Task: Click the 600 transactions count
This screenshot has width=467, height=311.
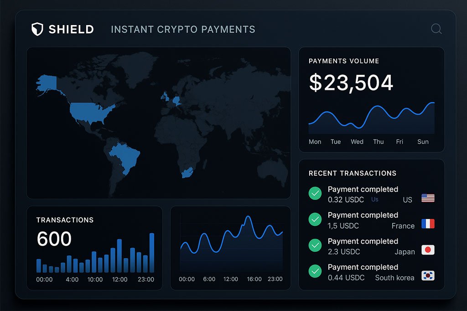Action: 54,239
